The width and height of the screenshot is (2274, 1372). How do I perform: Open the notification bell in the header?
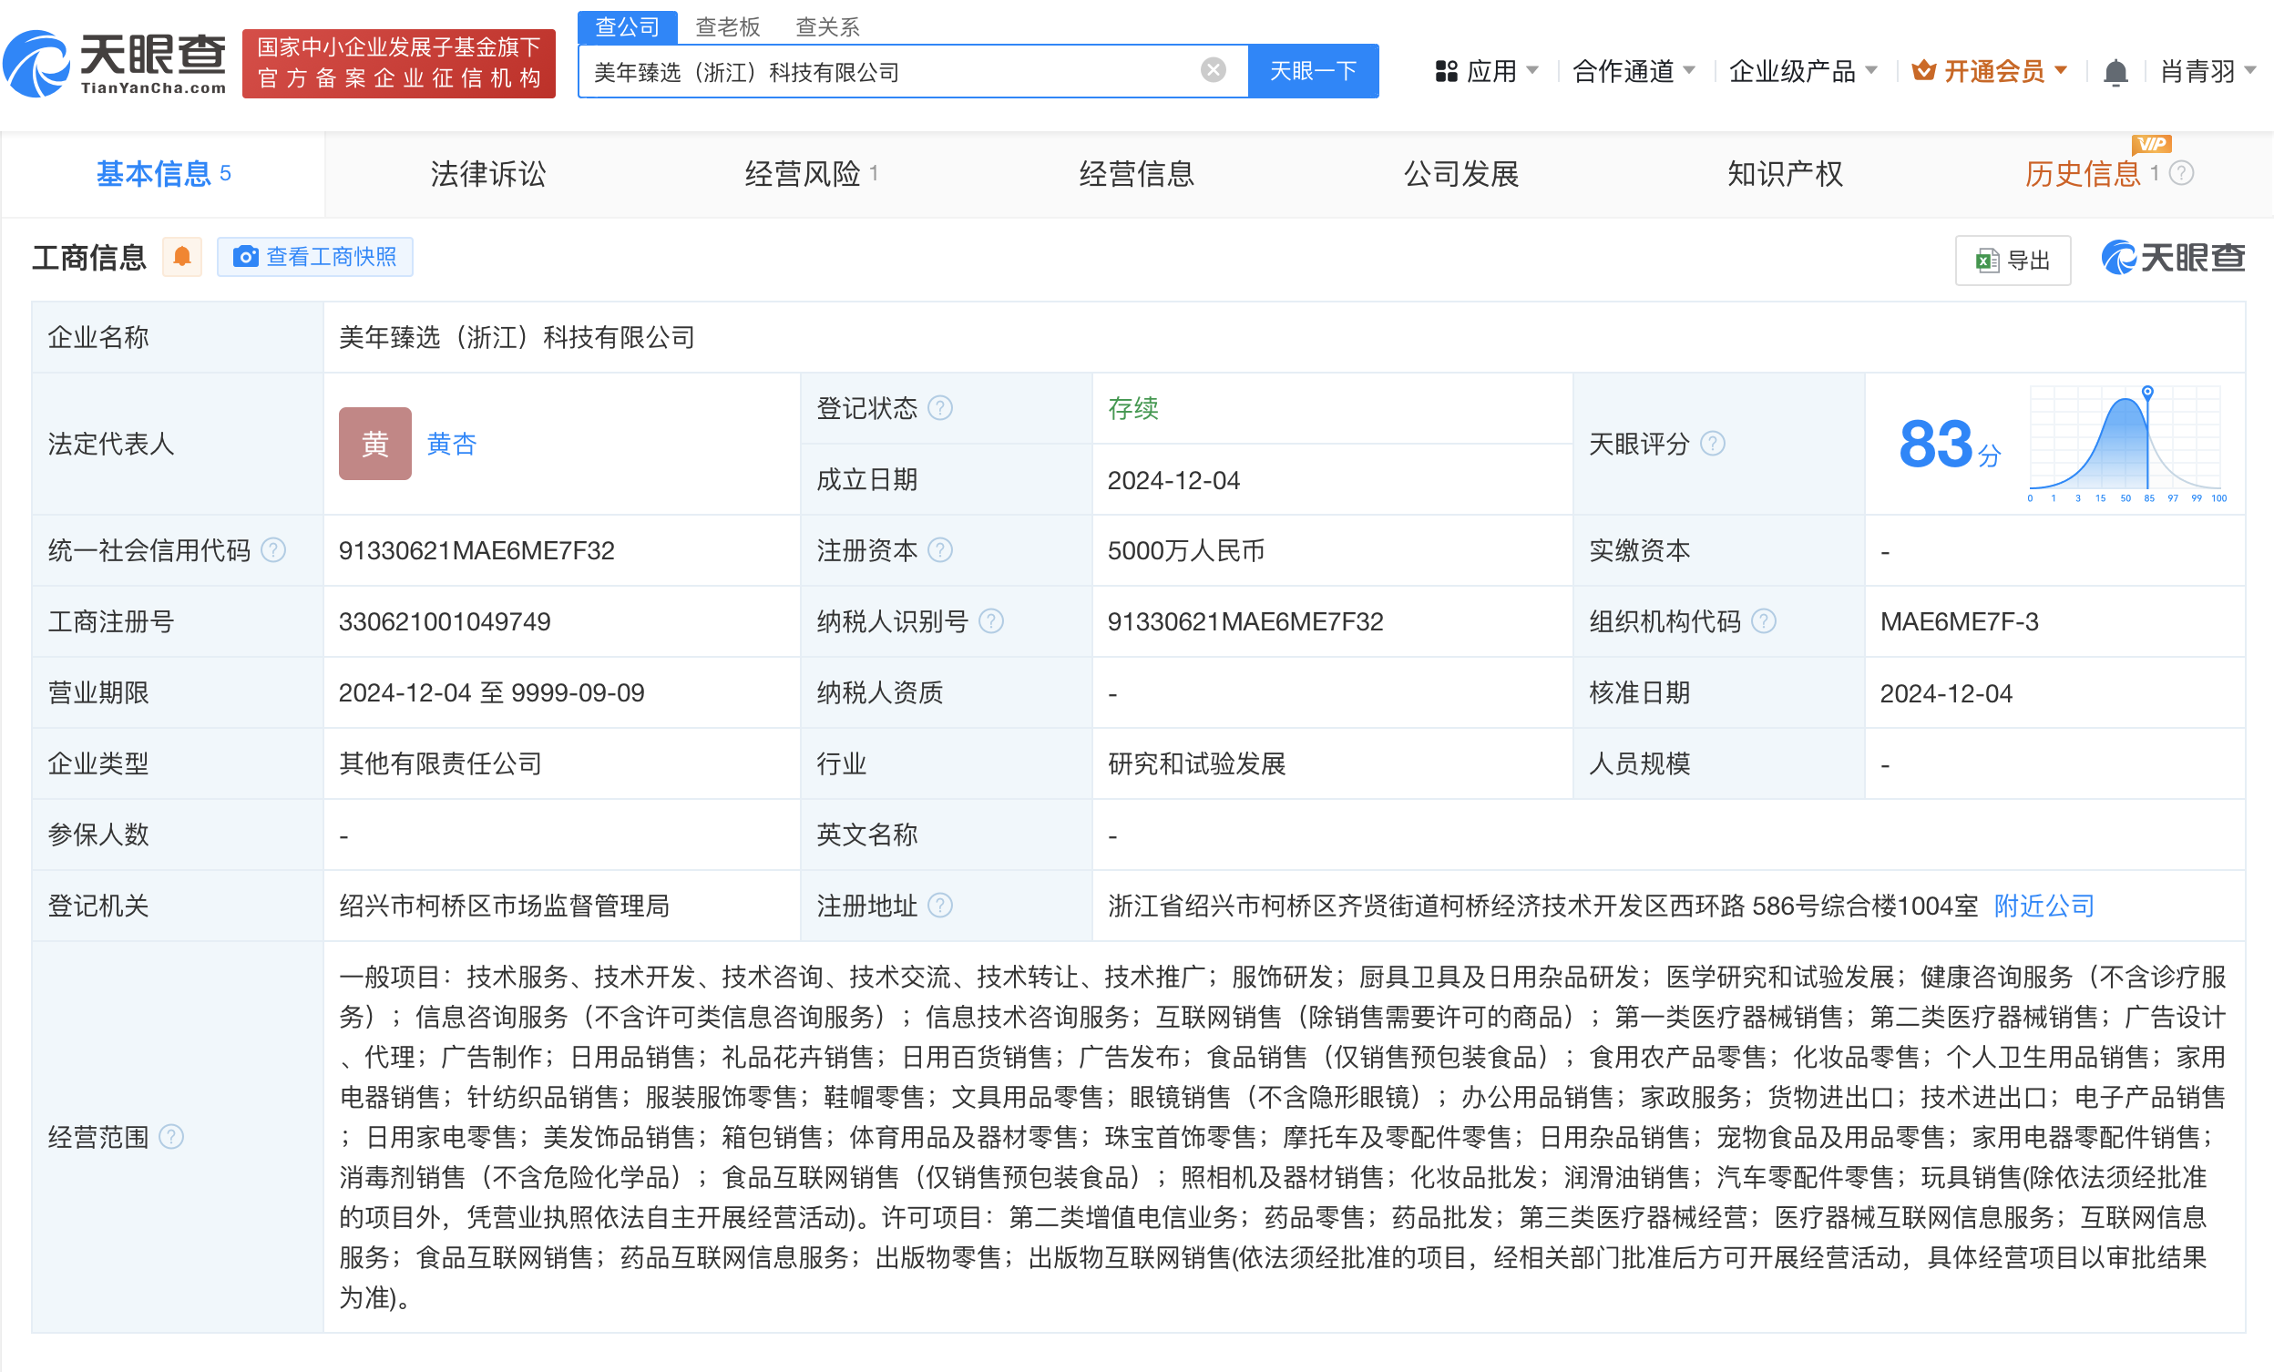(x=2115, y=72)
